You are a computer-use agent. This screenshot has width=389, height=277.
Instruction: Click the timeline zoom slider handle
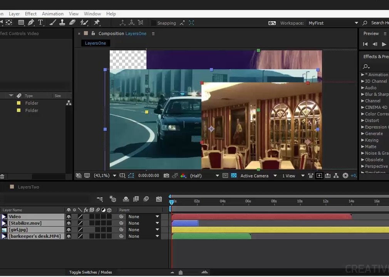pos(181,272)
